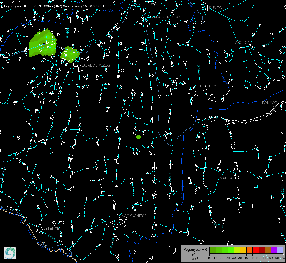
Task: Click the radar echo adjoining Zalaegerszeg
Action: tap(70, 54)
